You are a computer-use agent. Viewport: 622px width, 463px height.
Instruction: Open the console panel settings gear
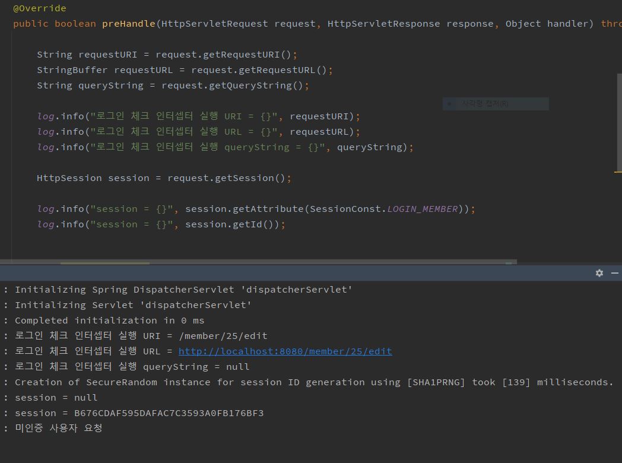(599, 273)
